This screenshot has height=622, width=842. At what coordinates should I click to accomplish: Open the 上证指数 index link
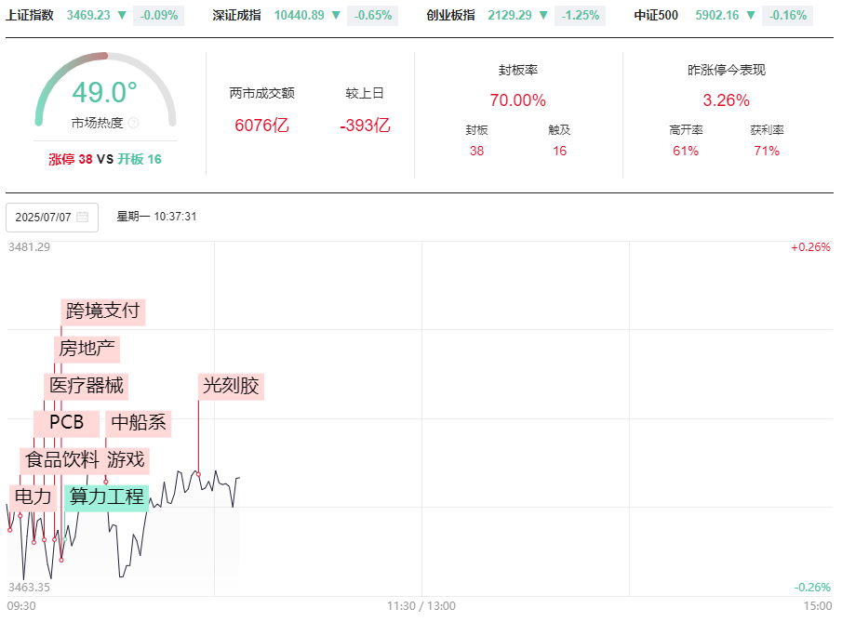click(x=30, y=15)
